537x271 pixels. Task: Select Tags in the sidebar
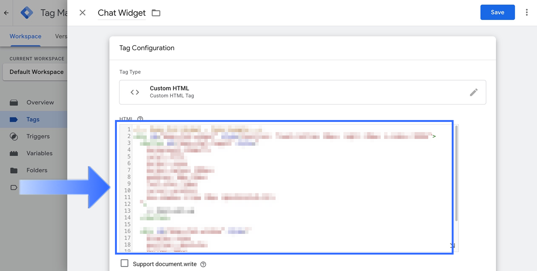click(x=33, y=119)
